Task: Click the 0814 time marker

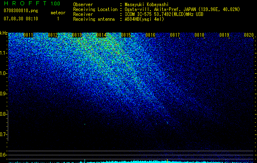Action: pyautogui.click(x=101, y=35)
